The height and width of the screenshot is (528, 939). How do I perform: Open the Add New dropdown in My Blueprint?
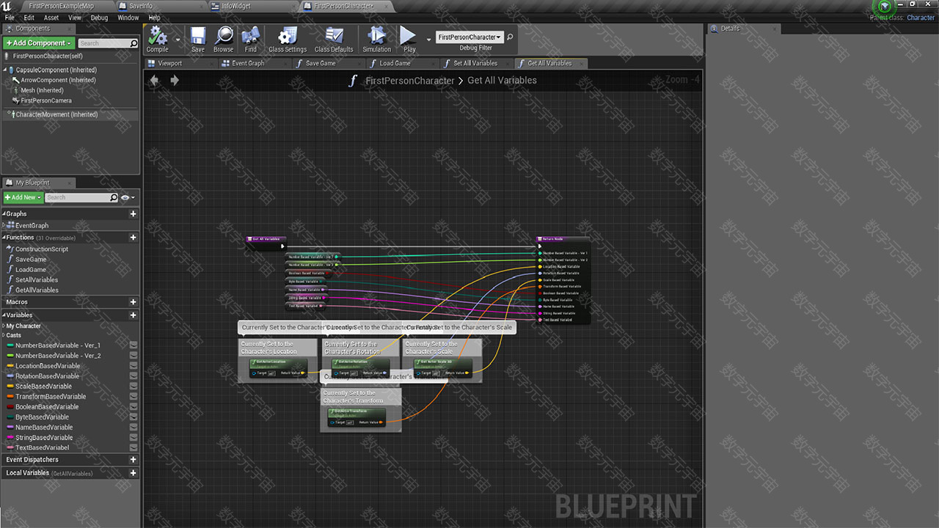(x=23, y=197)
